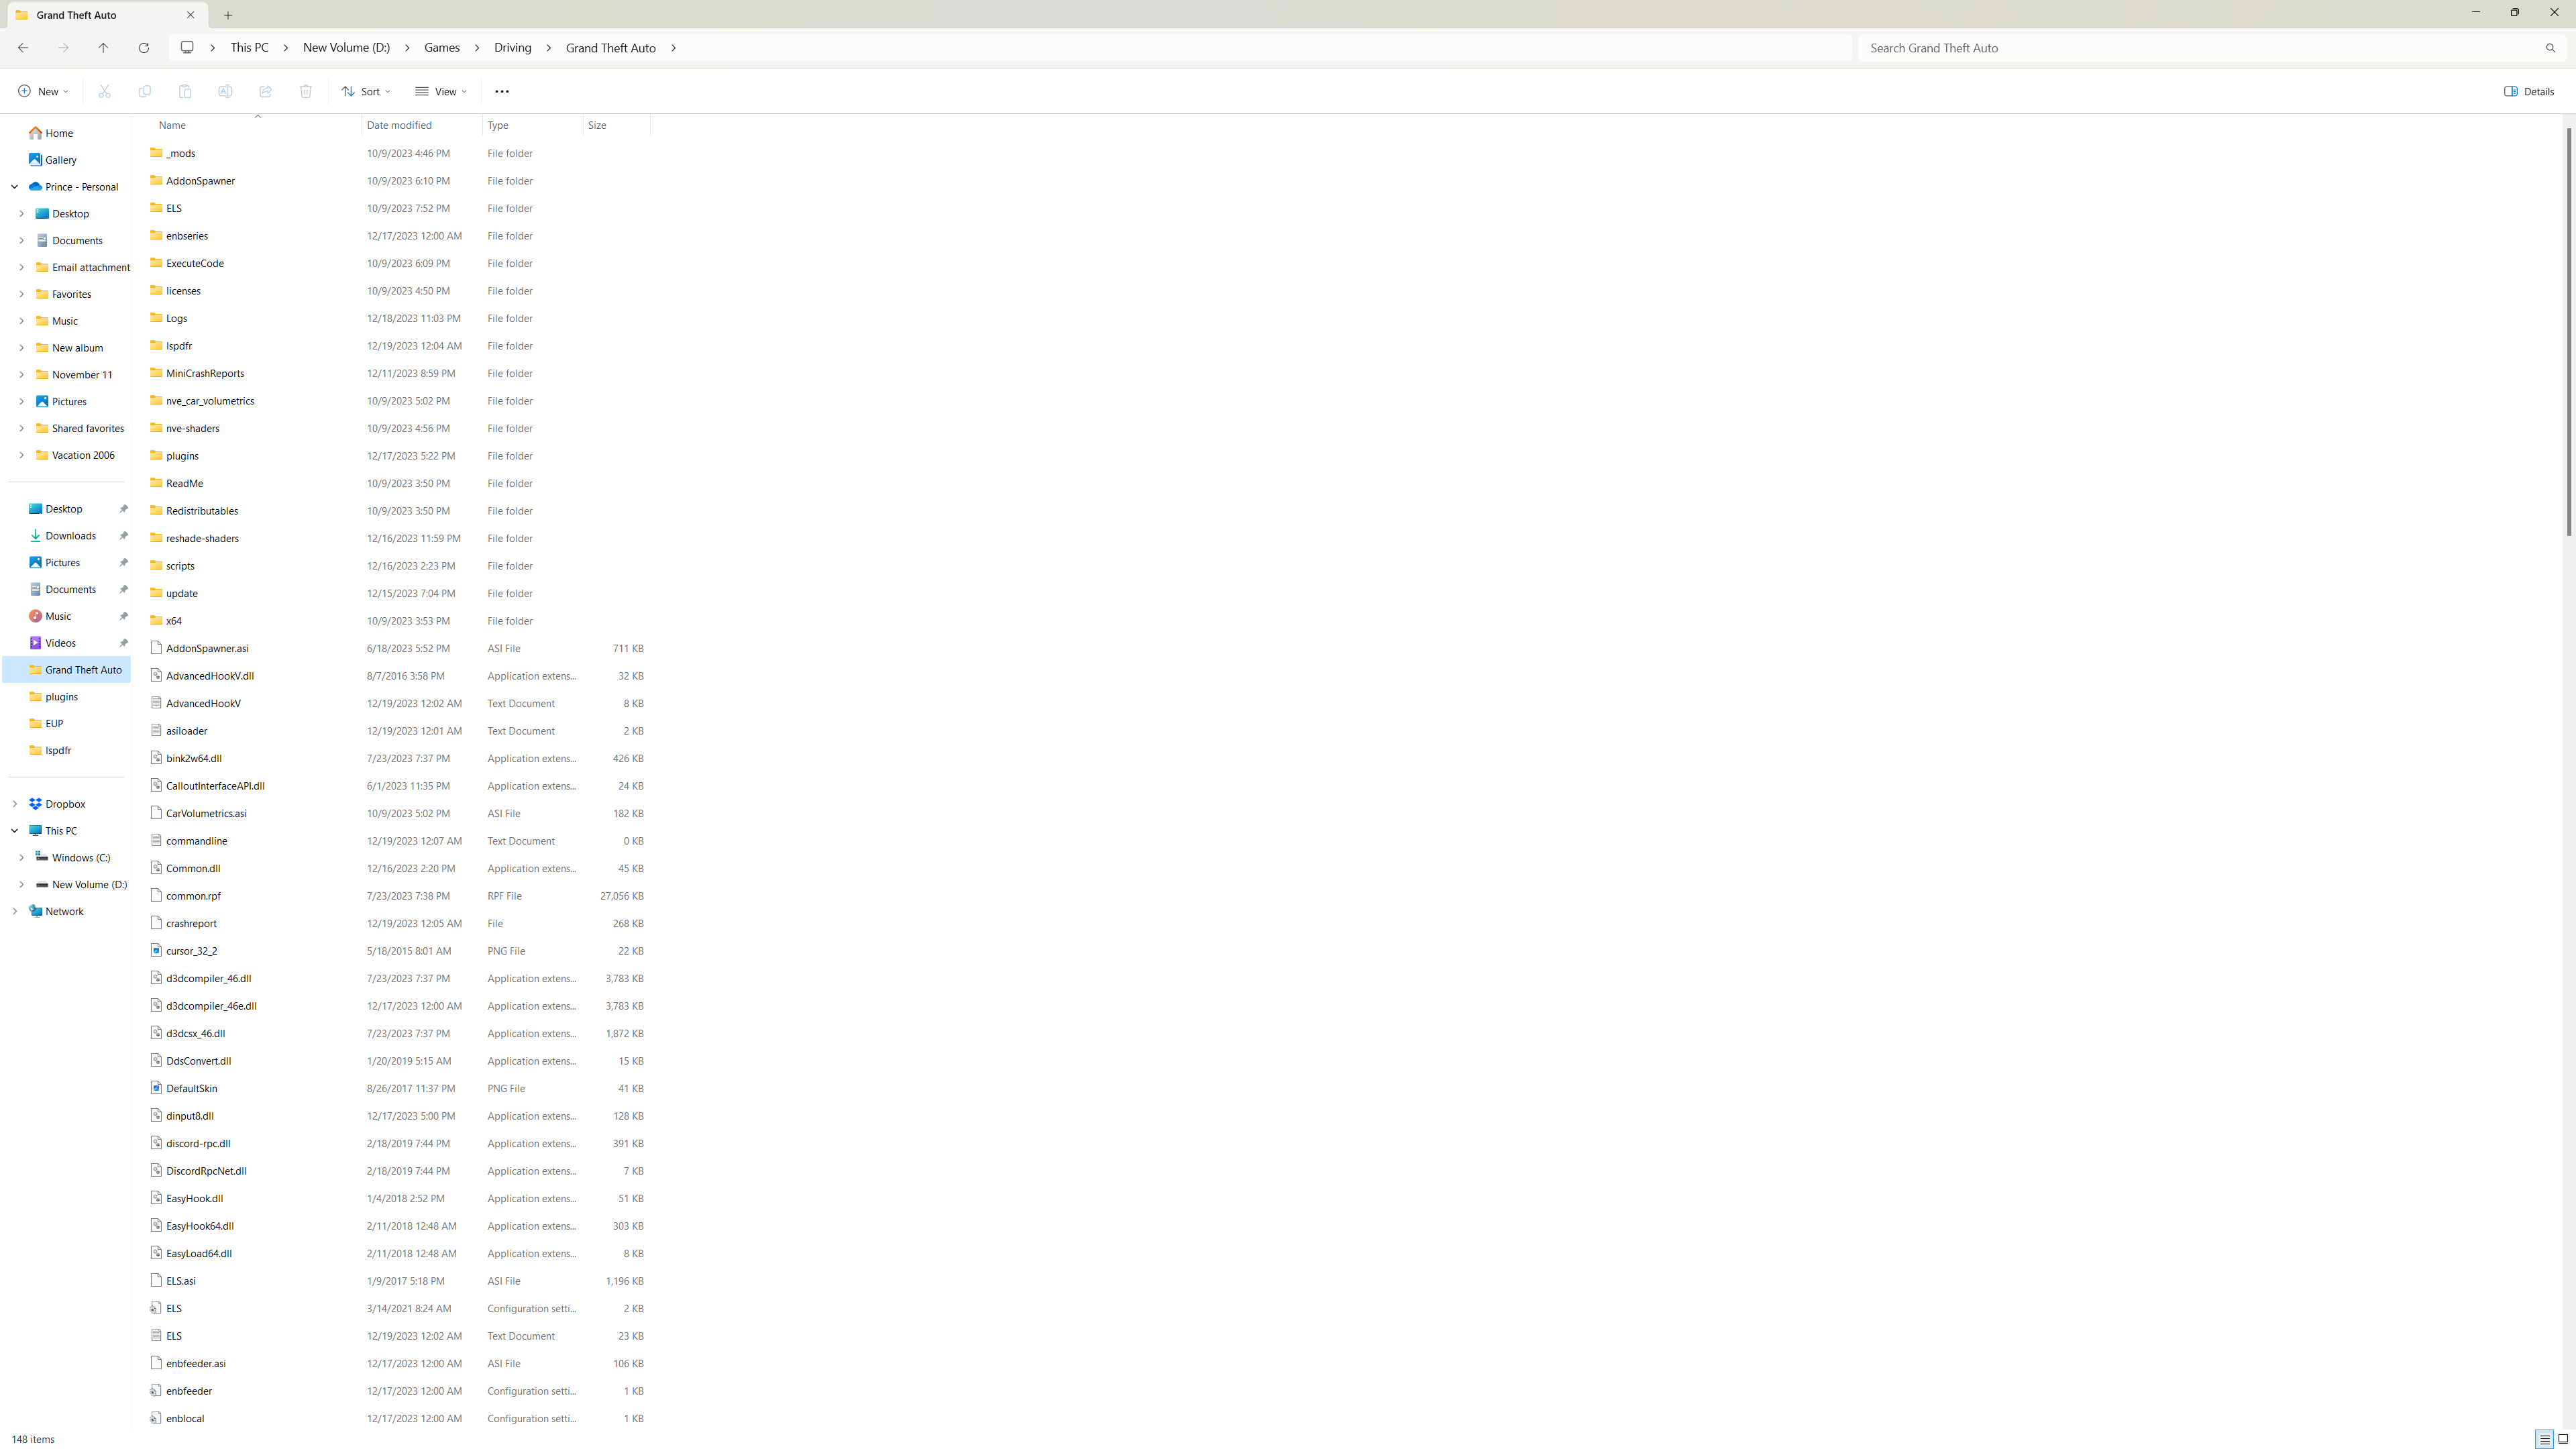Collapse the Prince - Personal OneDrive node
2576x1449 pixels.
(14, 187)
